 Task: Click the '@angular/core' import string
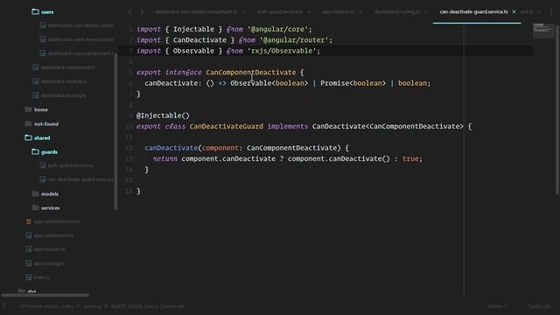[277, 29]
